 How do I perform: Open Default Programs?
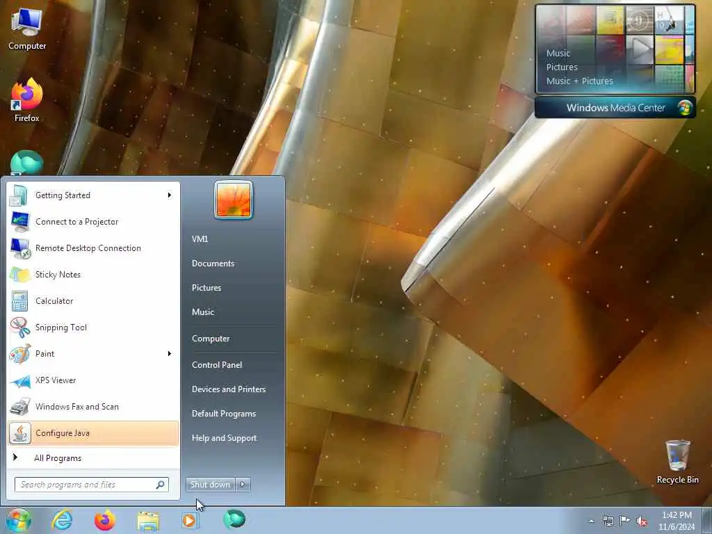tap(224, 414)
